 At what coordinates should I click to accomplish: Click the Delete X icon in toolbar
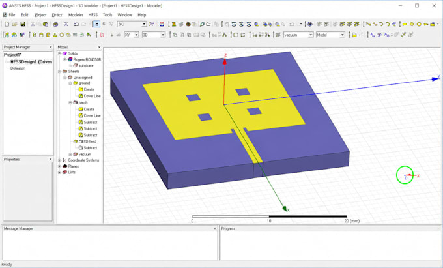coord(66,24)
